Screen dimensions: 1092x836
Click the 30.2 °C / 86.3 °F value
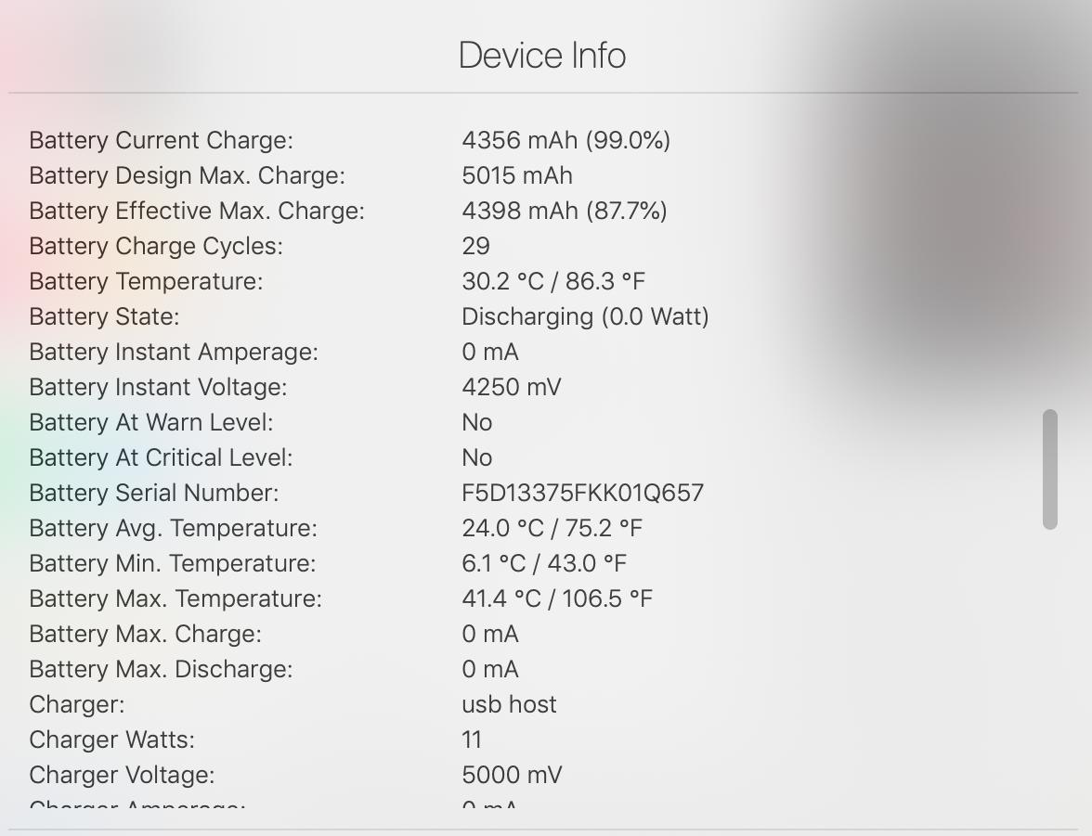pos(552,281)
